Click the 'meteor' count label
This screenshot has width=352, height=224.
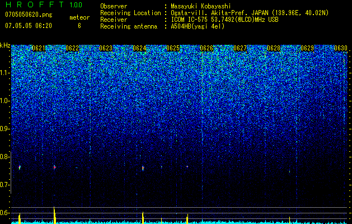coord(79,17)
